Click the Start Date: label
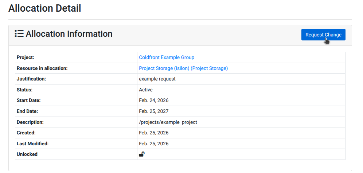363x173 pixels. pos(28,100)
